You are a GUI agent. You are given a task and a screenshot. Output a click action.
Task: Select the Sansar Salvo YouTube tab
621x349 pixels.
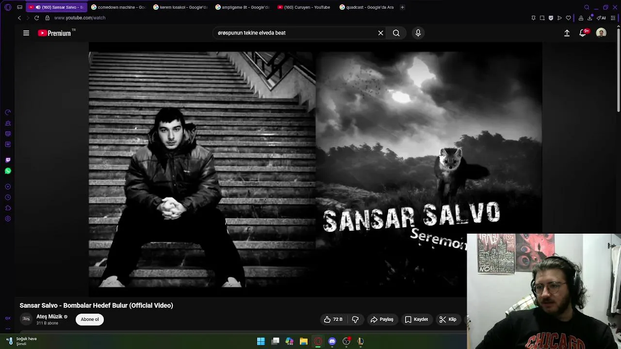pyautogui.click(x=57, y=7)
